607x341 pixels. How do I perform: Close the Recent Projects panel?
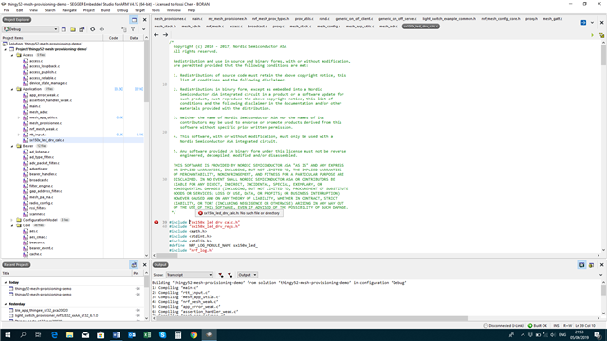click(x=145, y=265)
